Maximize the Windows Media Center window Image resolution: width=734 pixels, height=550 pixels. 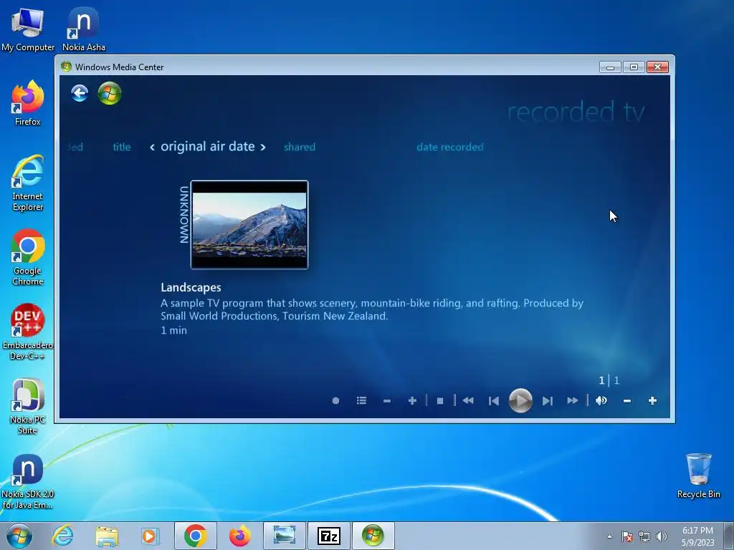634,67
